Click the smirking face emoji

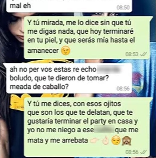pyautogui.click(x=116, y=140)
